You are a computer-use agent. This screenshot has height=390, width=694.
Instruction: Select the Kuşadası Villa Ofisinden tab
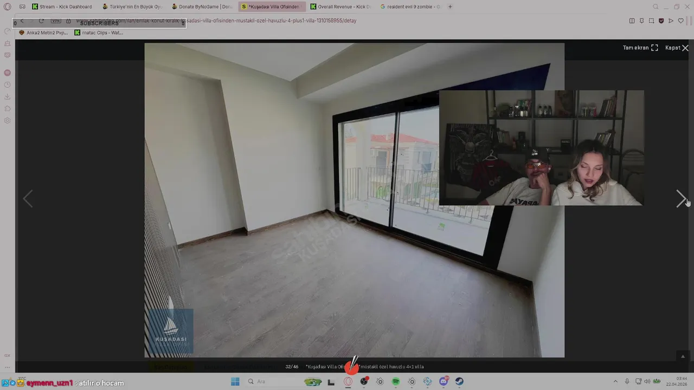[272, 6]
